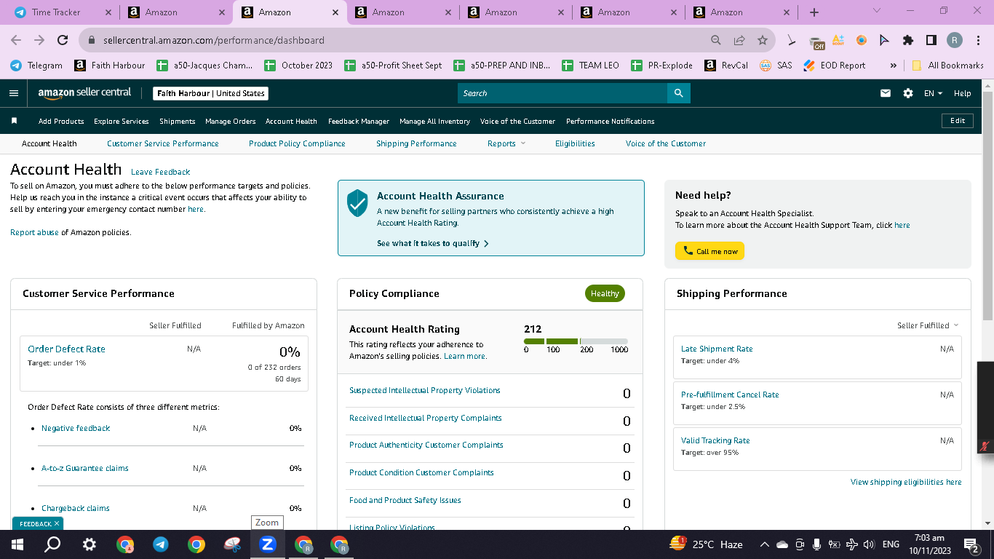Open Suspected Intellectual Property Violations
Viewport: 994px width, 559px height.
(x=425, y=390)
